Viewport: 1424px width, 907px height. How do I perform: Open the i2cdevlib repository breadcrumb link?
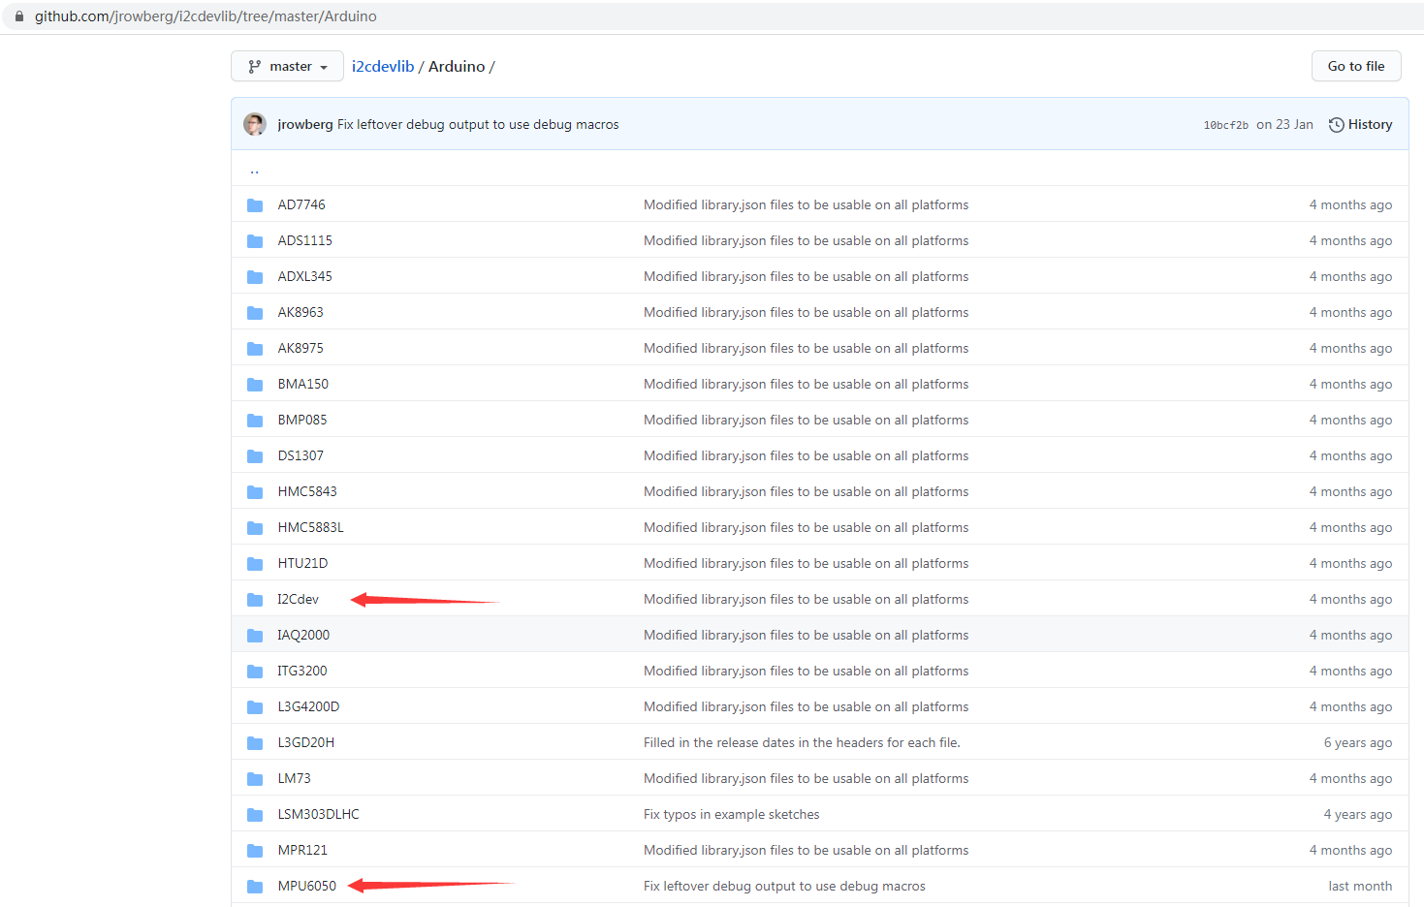pos(383,66)
